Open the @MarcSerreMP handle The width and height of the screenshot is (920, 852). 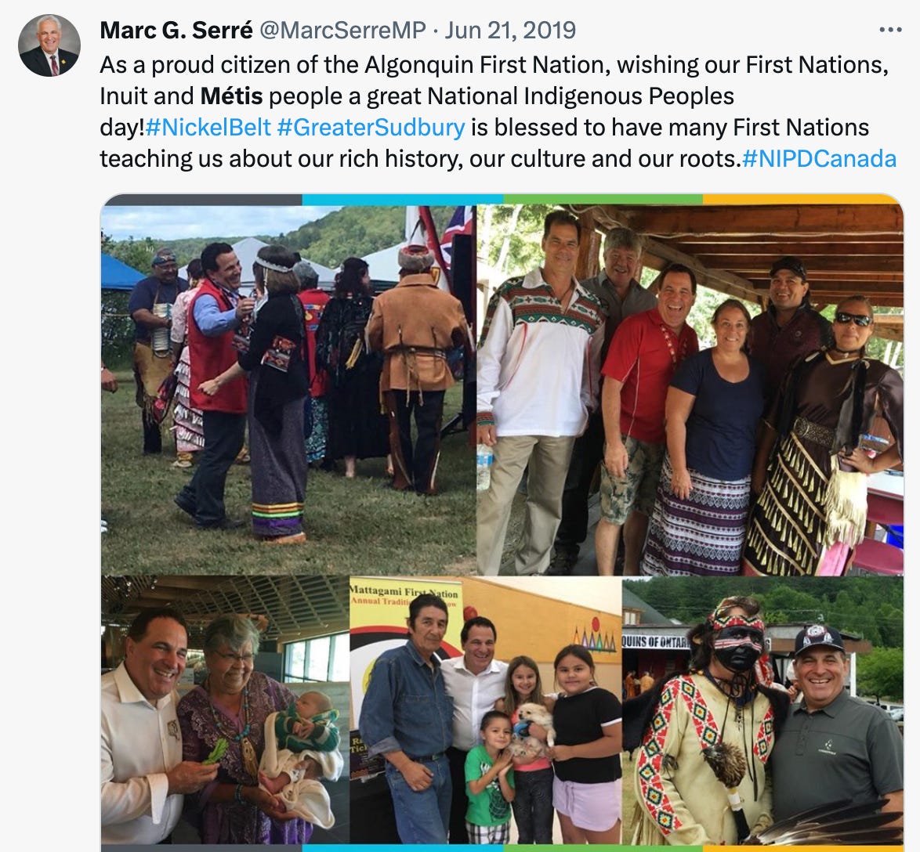[342, 31]
